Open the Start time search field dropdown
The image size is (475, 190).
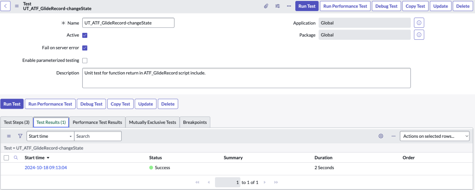50,136
